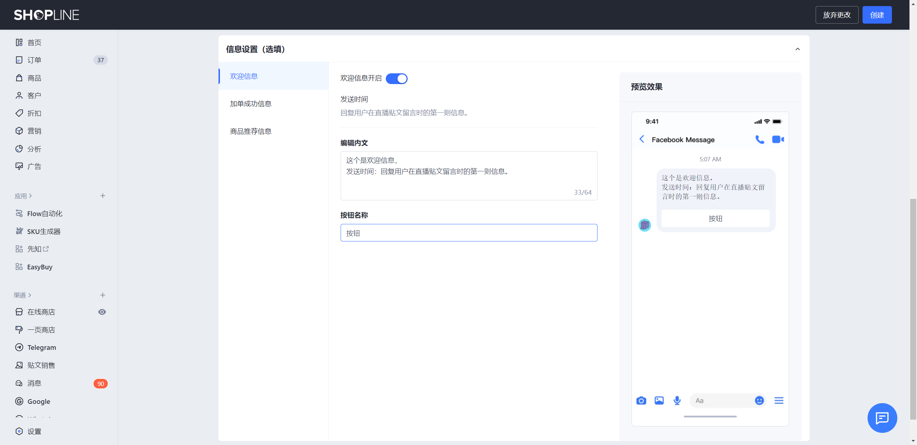Click the 90 messages count badge

pos(101,383)
